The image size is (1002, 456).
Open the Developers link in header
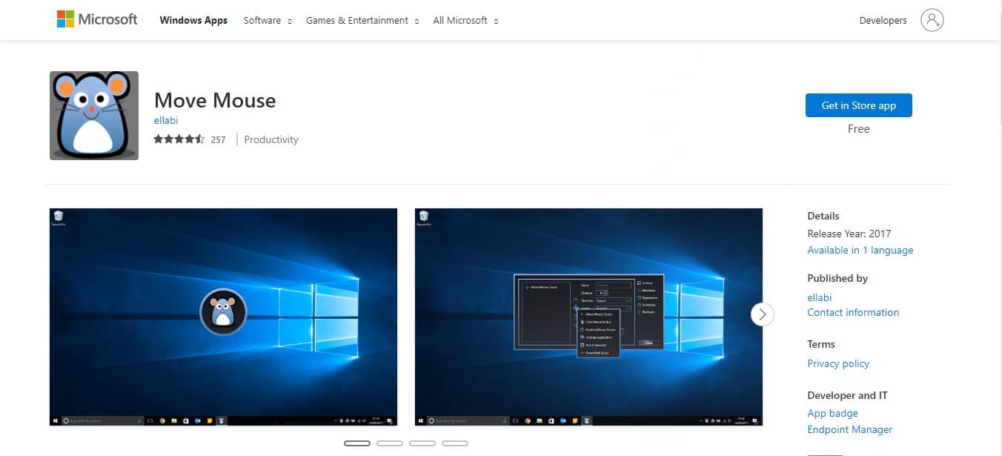tap(883, 21)
